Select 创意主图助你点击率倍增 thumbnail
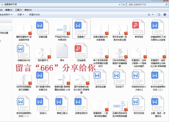 (x=101, y=30)
